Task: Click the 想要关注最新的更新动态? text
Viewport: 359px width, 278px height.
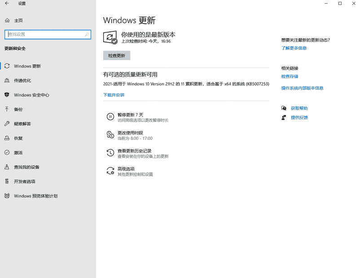Action: [306, 40]
